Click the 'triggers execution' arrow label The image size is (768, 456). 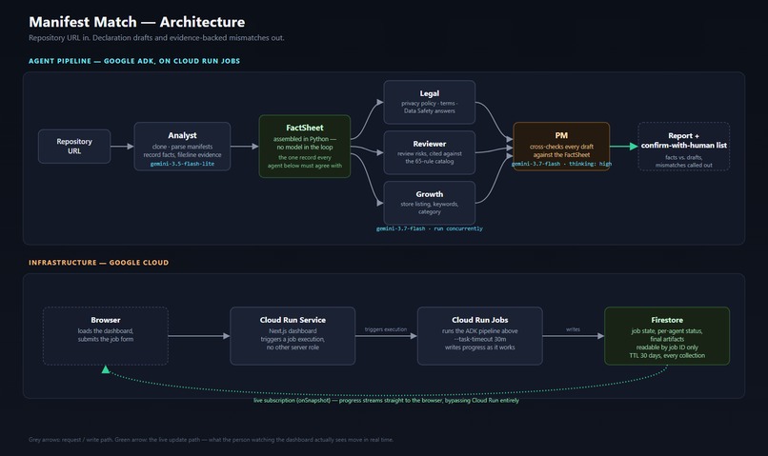tap(386, 329)
